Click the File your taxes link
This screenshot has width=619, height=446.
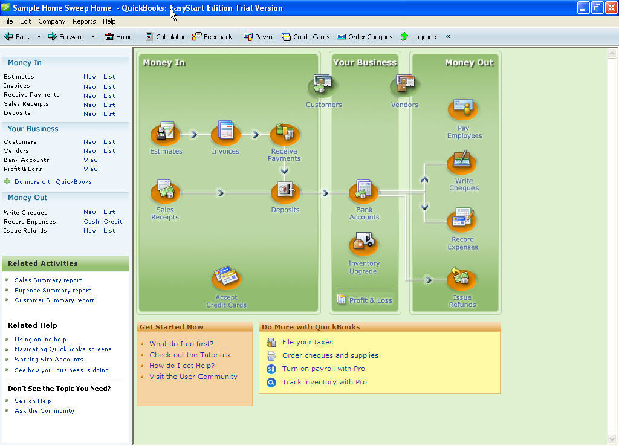click(x=307, y=342)
